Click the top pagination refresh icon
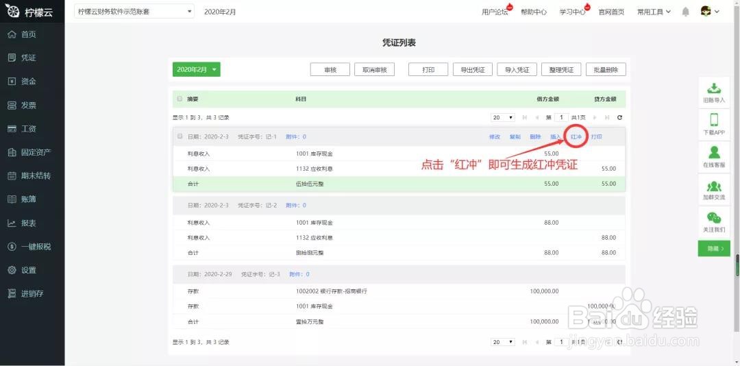Image resolution: width=740 pixels, height=366 pixels. (619, 118)
